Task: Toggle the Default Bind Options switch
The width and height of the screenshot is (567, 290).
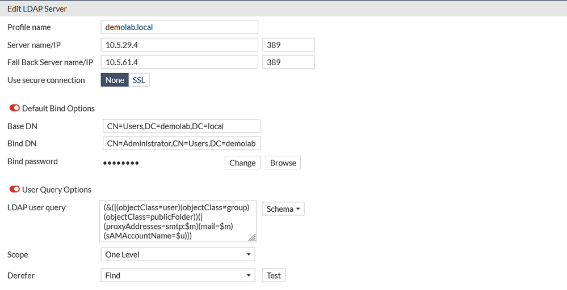Action: point(14,108)
